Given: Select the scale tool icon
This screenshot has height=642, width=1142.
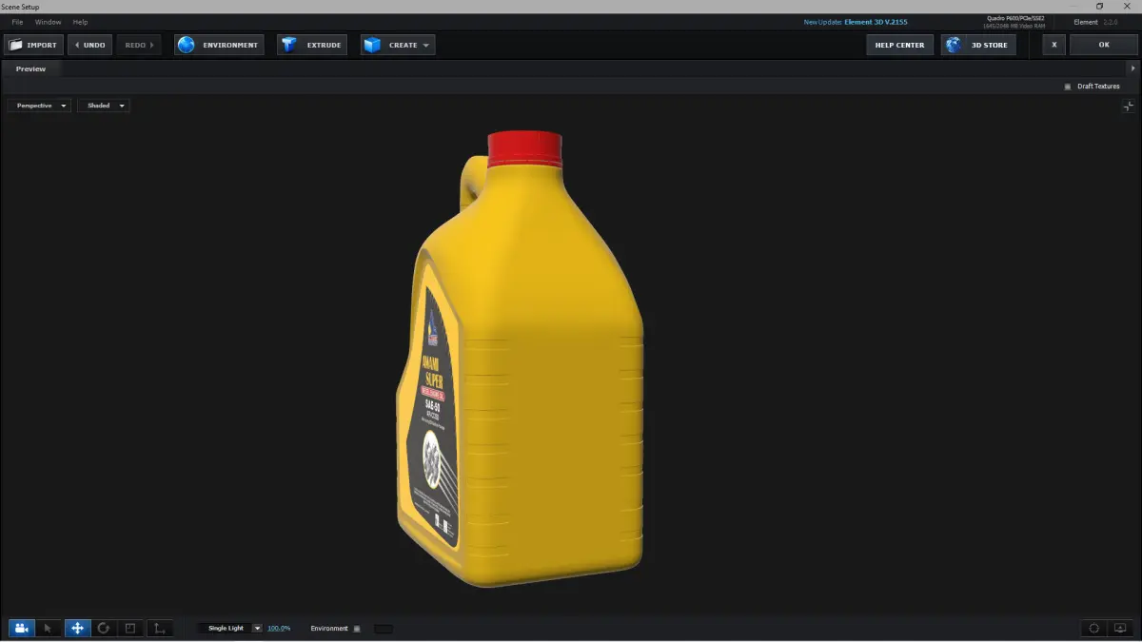Looking at the screenshot, I should click(131, 629).
